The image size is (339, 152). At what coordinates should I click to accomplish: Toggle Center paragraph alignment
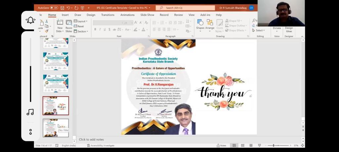[x=159, y=29]
